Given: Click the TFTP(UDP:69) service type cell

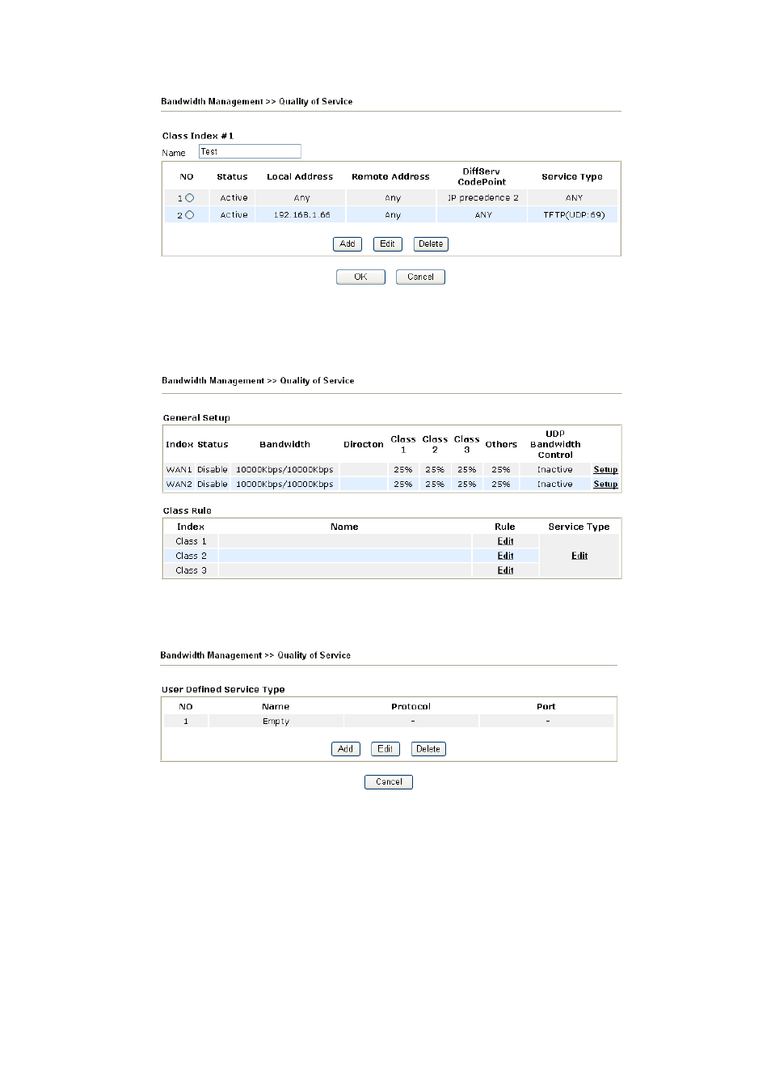Looking at the screenshot, I should [x=574, y=215].
